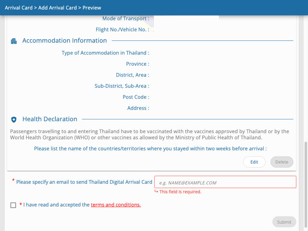Image resolution: width=308 pixels, height=231 pixels.
Task: Click the Preview breadcrumb item
Action: click(x=92, y=8)
